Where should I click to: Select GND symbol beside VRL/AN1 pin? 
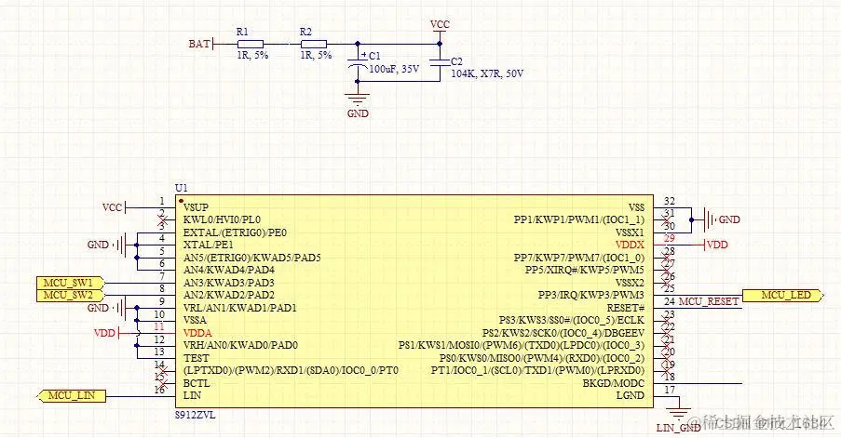(x=106, y=308)
